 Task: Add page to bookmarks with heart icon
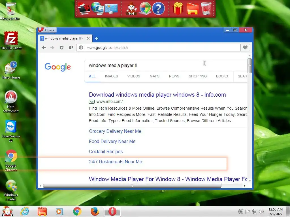coord(245,47)
